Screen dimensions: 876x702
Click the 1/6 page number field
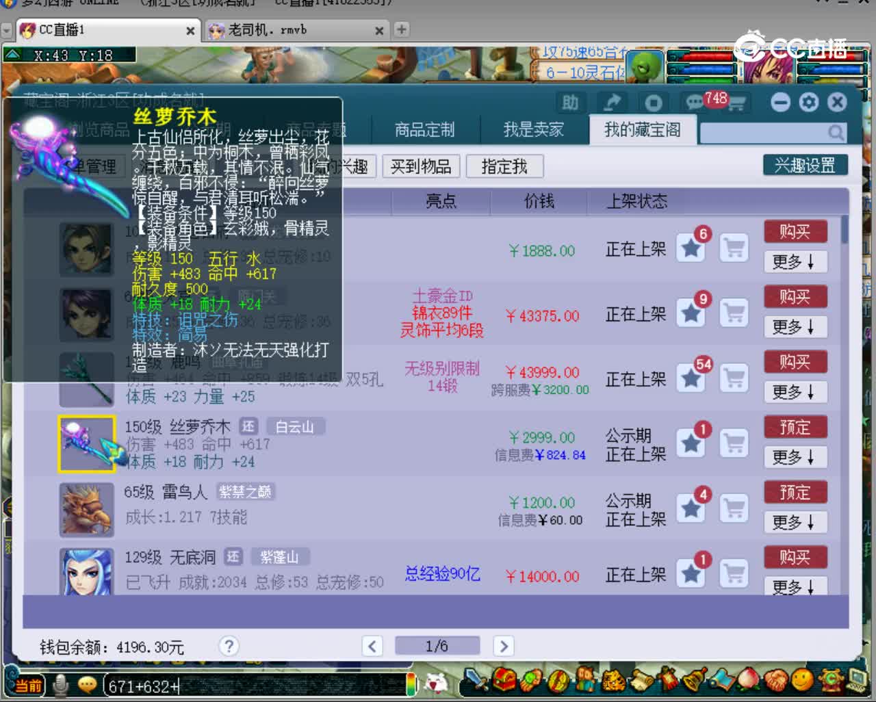coord(437,646)
